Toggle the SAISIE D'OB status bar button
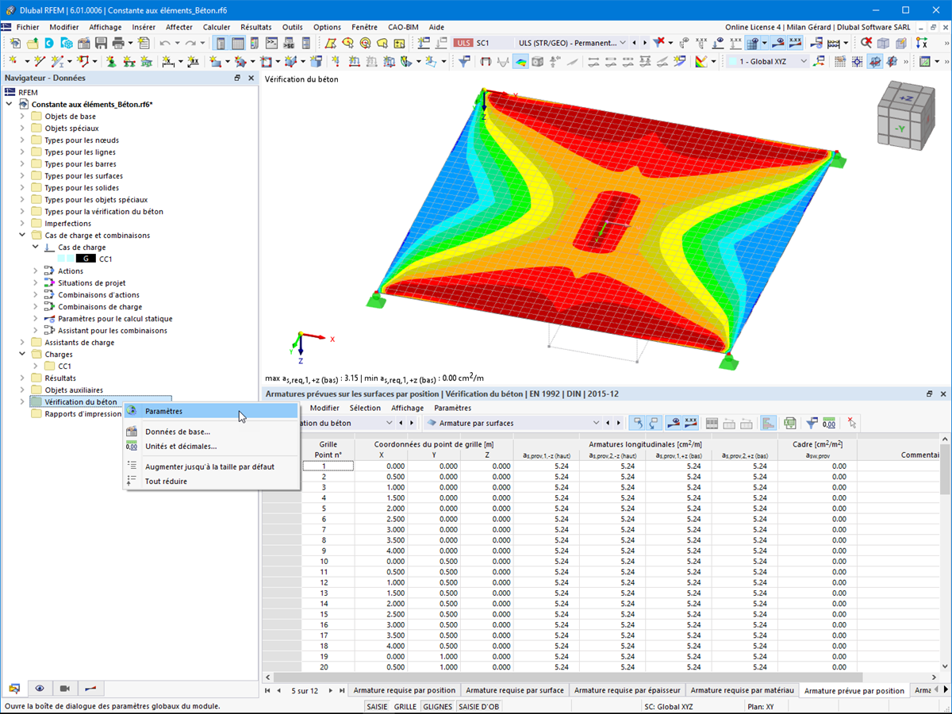Screen dimensions: 952x714 tap(479, 706)
